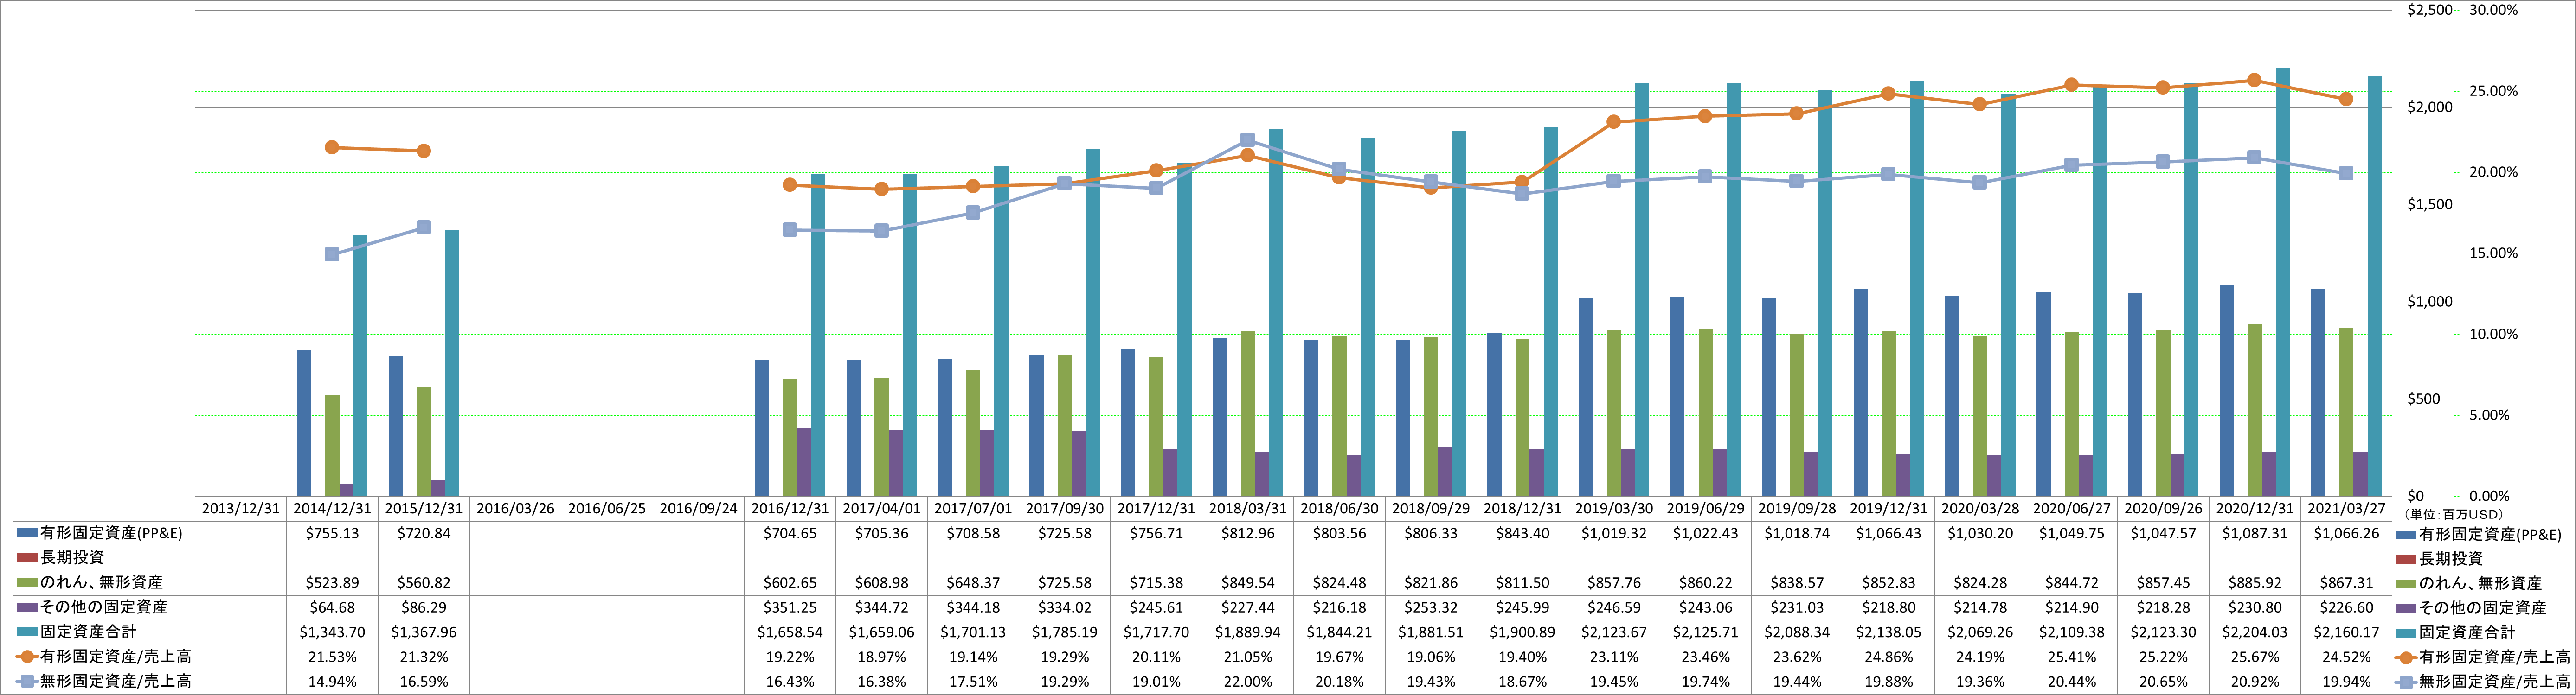Select the $843.40 PP&E cell
Viewport: 2576px width, 695px height.
1522,533
